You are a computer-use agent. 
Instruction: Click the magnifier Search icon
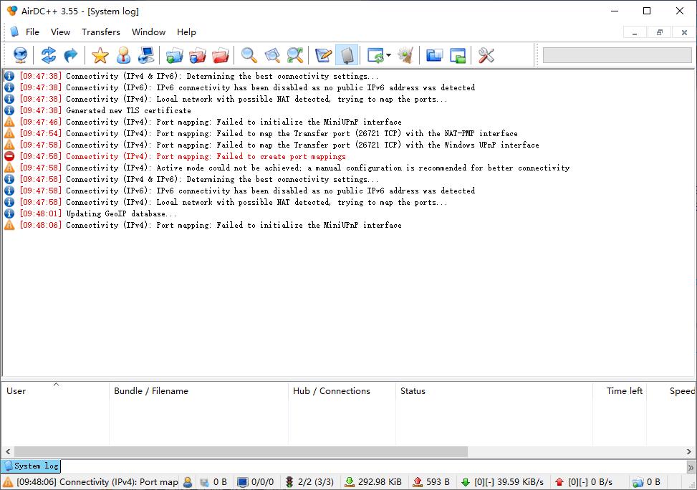point(249,55)
